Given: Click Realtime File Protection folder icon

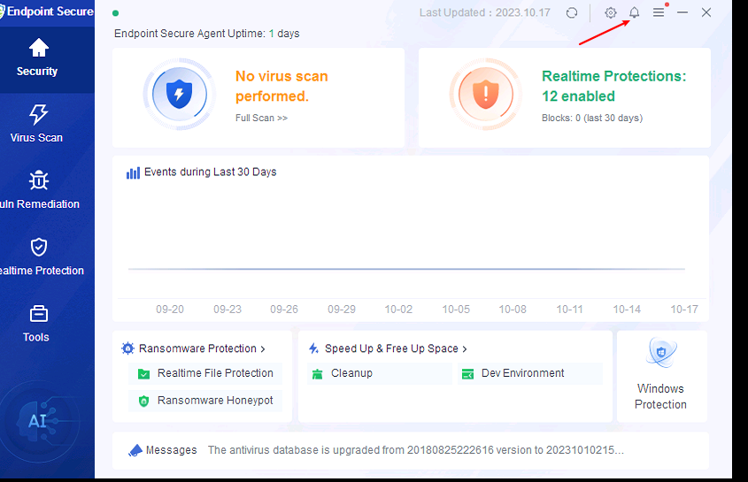Looking at the screenshot, I should (x=143, y=374).
